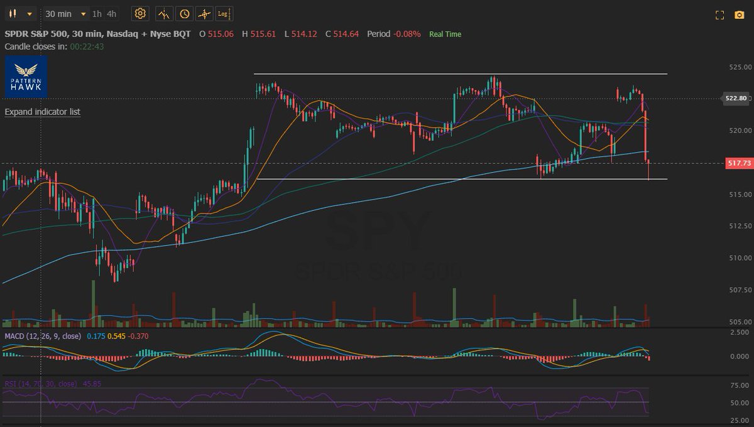Open the candlestick chart type dropdown
This screenshot has height=427, width=754.
click(20, 14)
